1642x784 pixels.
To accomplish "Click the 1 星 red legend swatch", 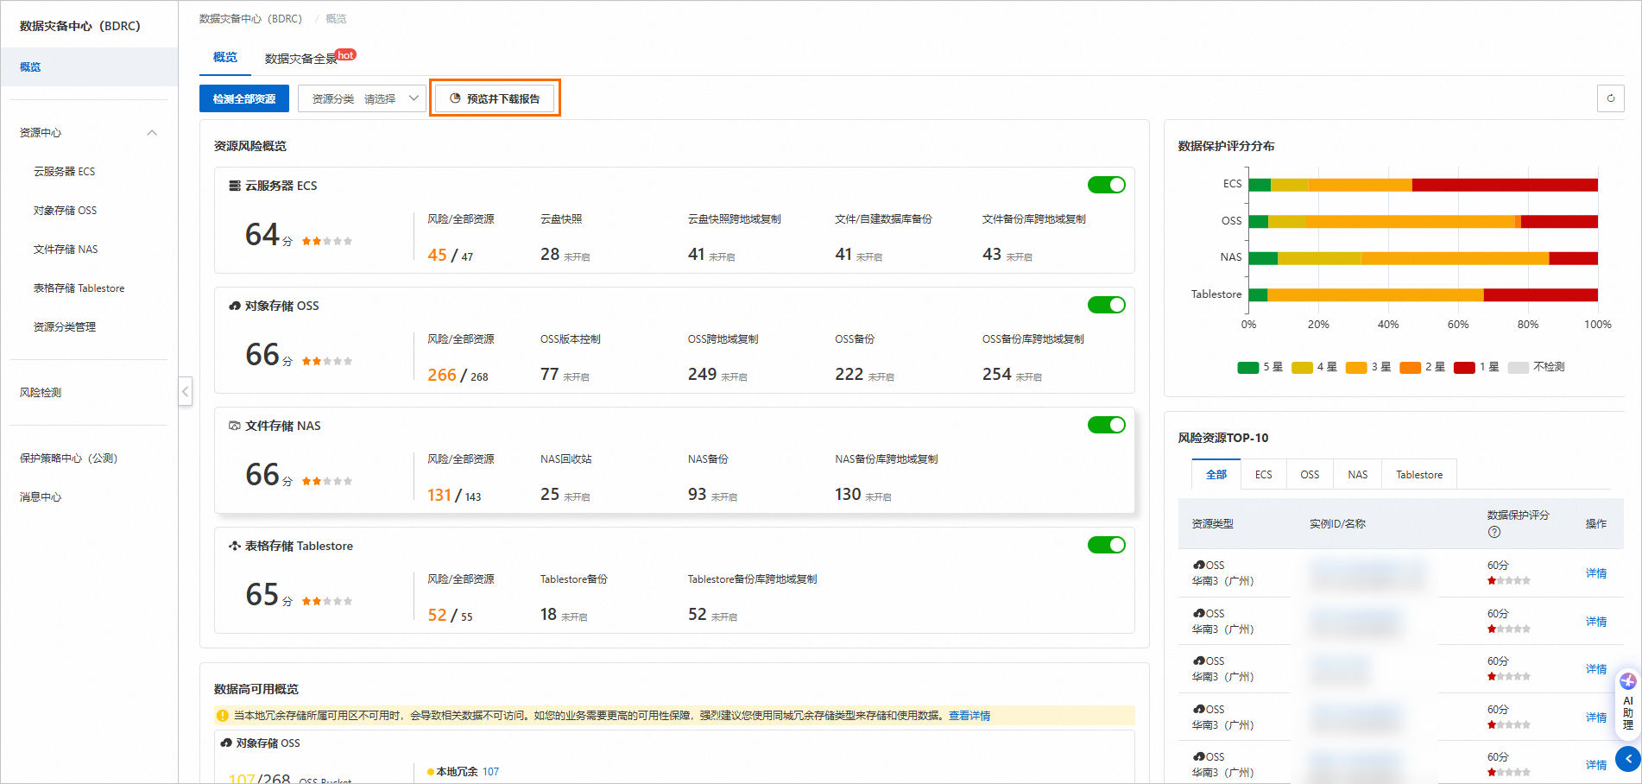I will pos(1464,368).
